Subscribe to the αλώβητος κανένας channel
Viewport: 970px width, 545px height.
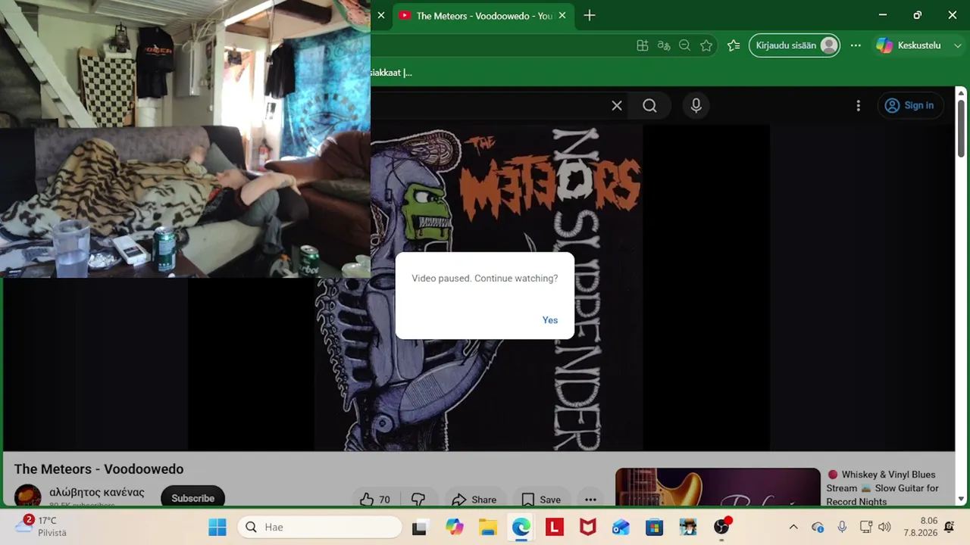pos(192,497)
